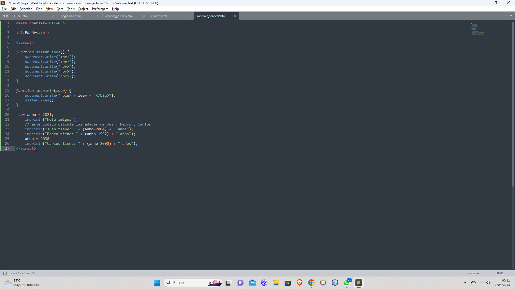This screenshot has height=289, width=515.
Task: Place cursor in meta charset line
Action: (40, 23)
